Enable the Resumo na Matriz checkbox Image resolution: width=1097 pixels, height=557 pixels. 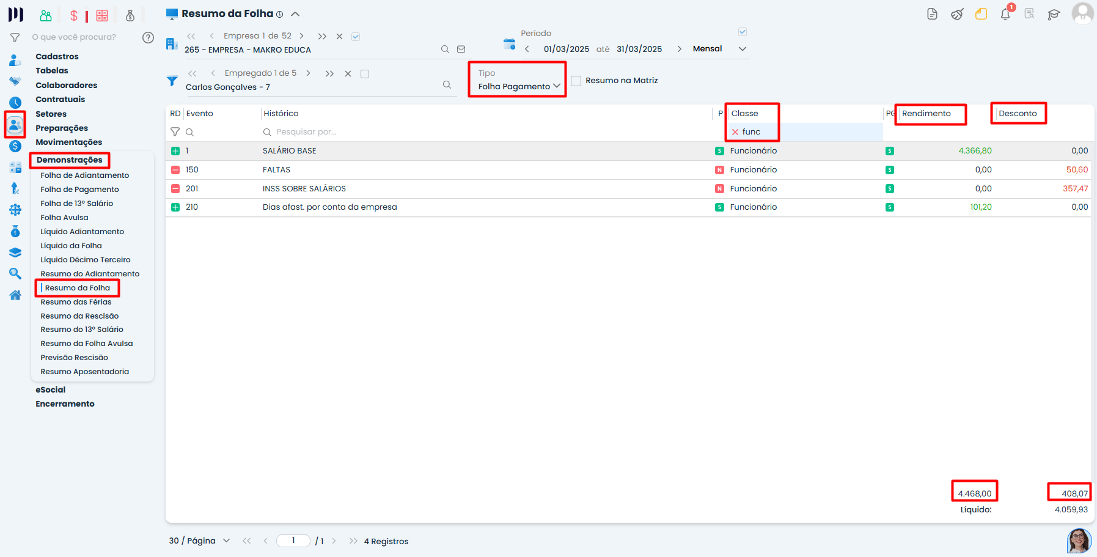click(x=576, y=81)
